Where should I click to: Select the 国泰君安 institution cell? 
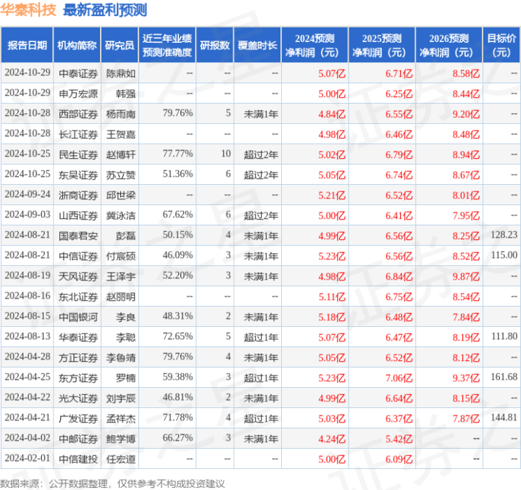[x=78, y=236]
